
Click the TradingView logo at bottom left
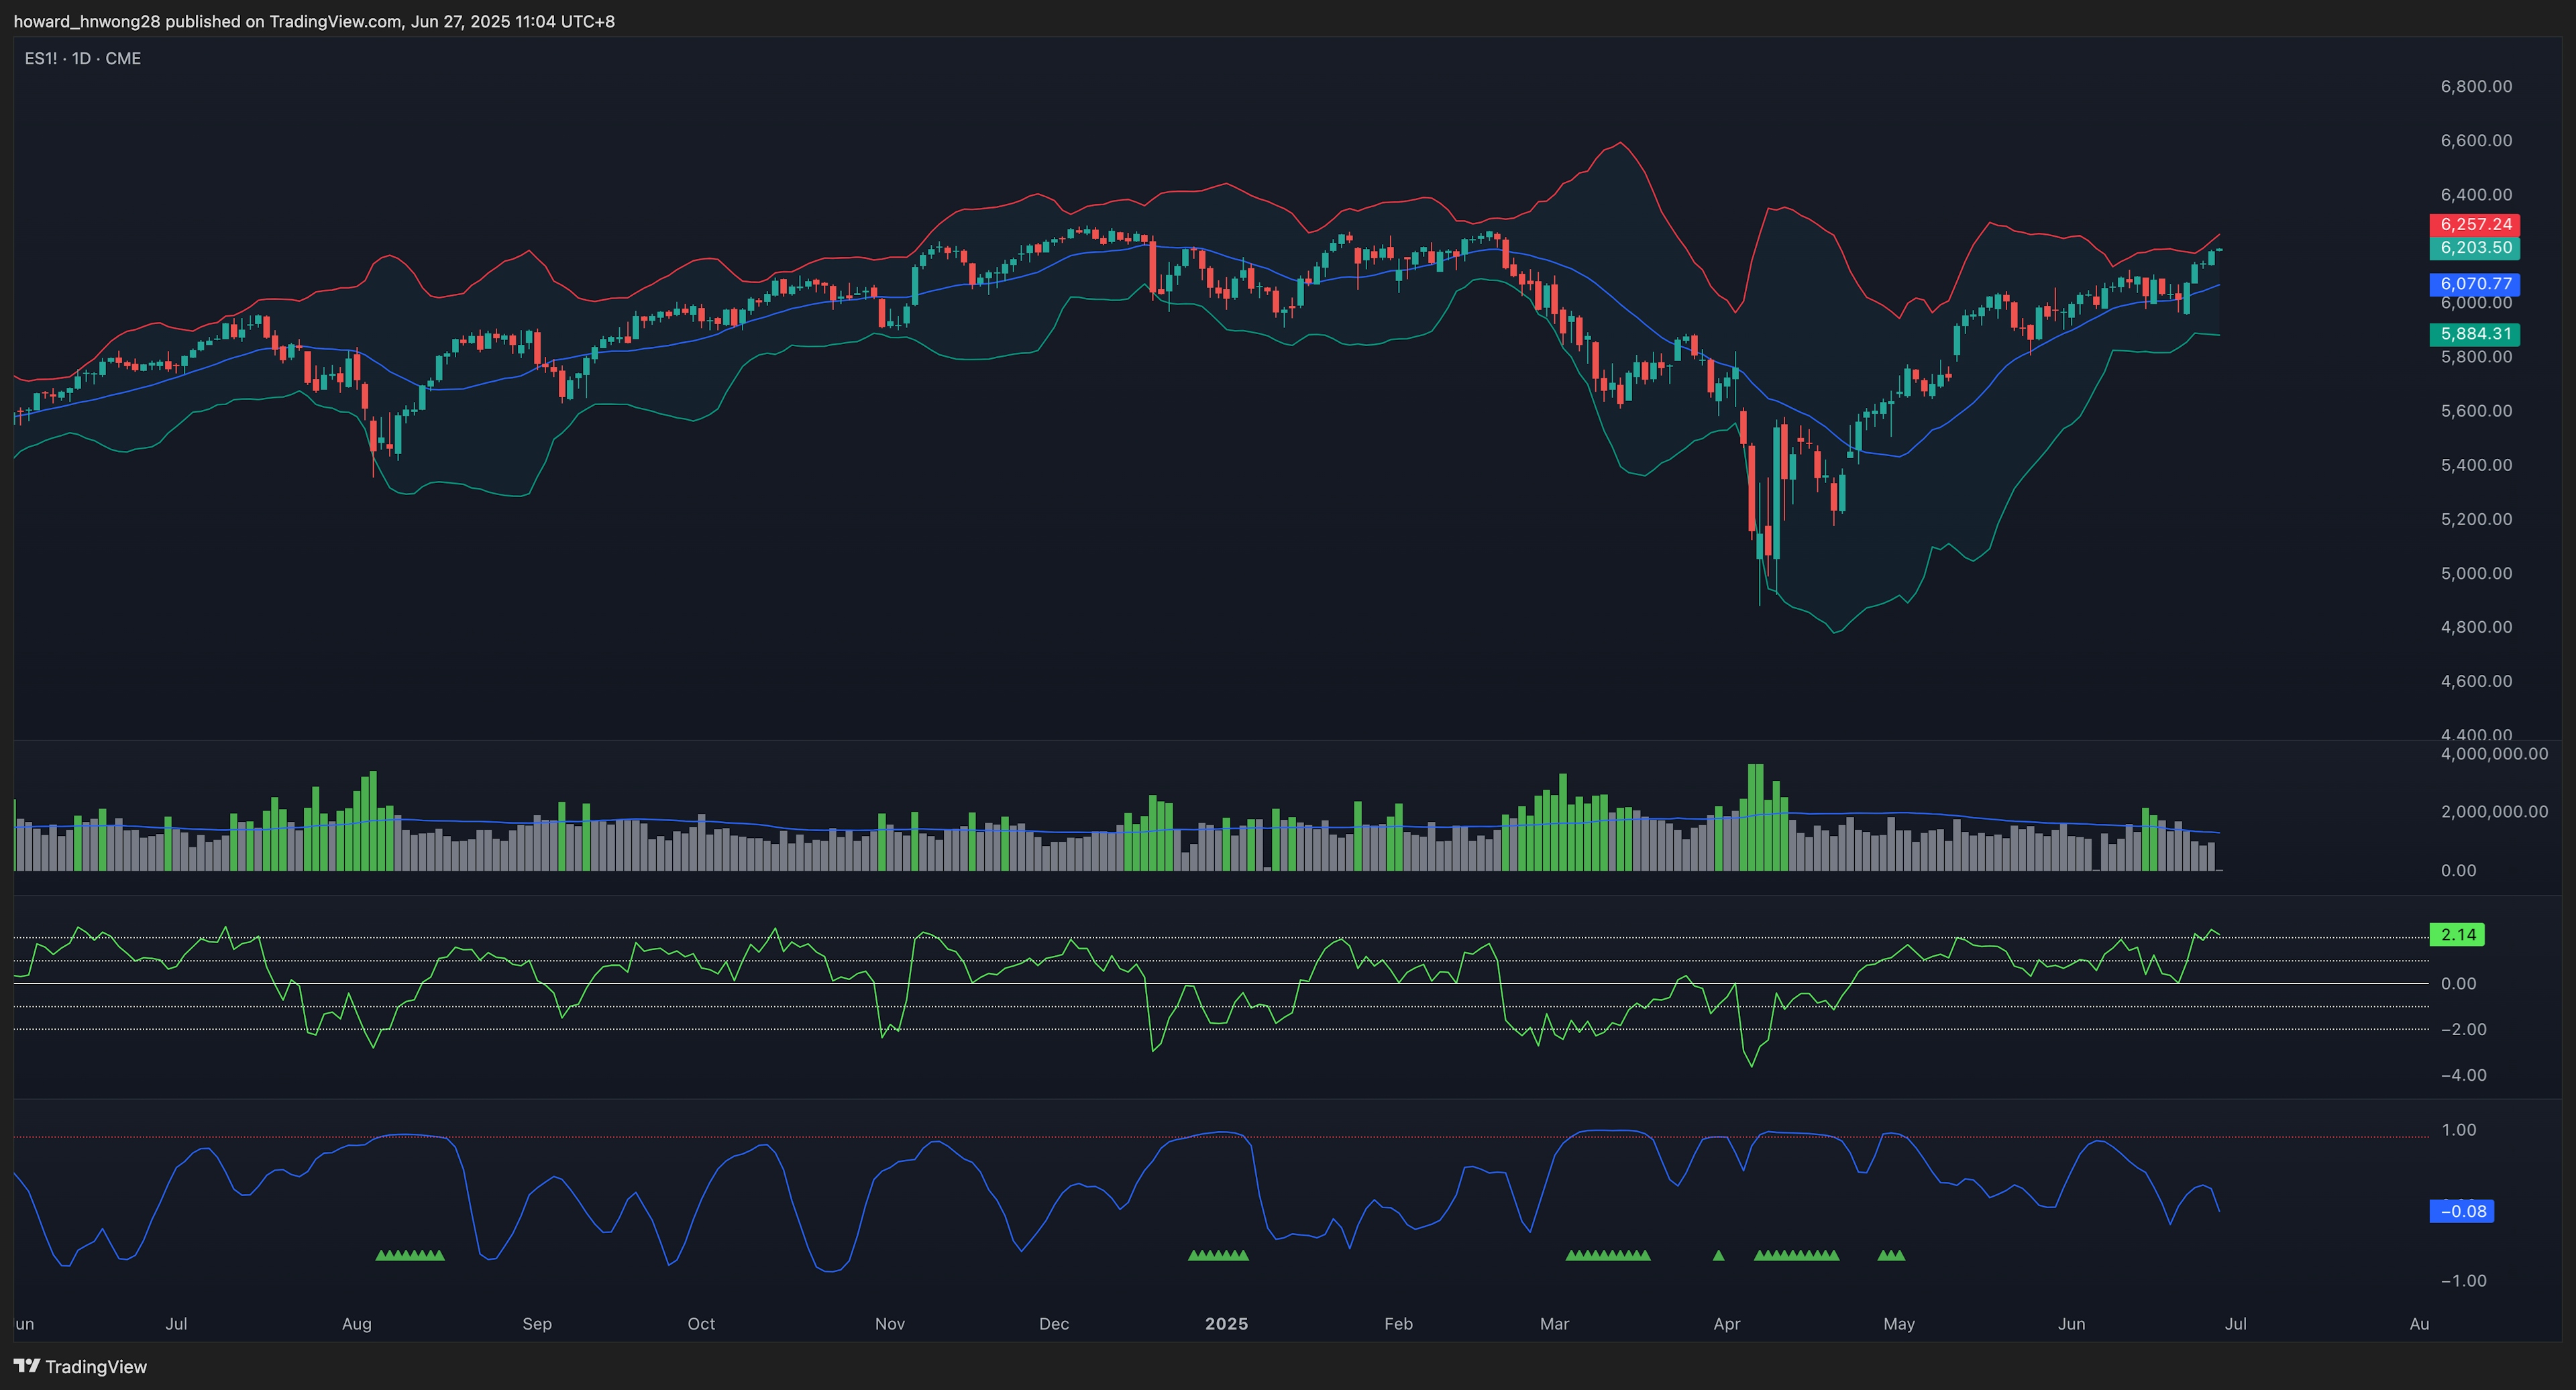80,1366
